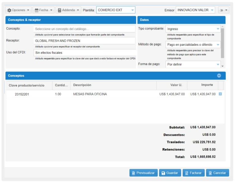This screenshot has width=235, height=182.
Task: Save the invoice with Guardar
Action: [170, 173]
